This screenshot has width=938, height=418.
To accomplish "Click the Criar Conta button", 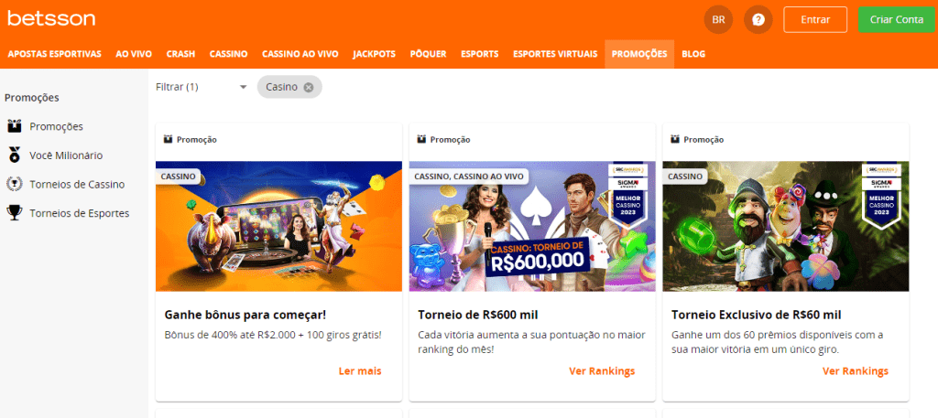I will (897, 20).
